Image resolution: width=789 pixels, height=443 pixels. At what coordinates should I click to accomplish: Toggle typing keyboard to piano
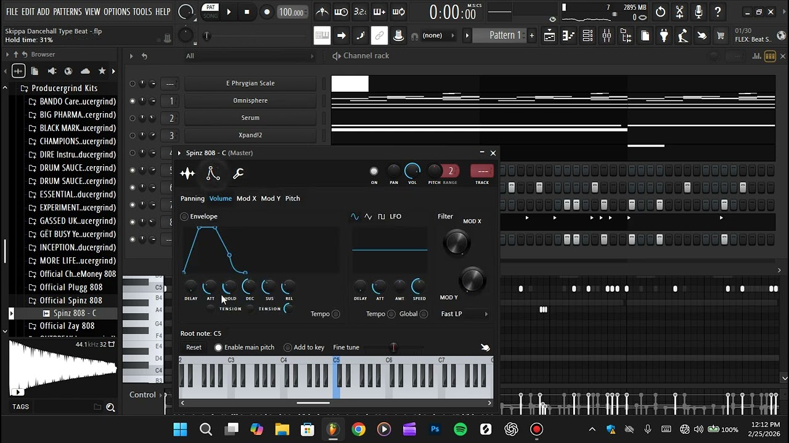point(322,36)
